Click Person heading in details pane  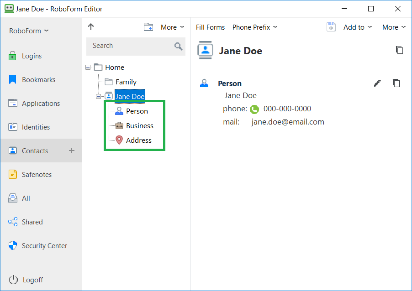(x=230, y=83)
